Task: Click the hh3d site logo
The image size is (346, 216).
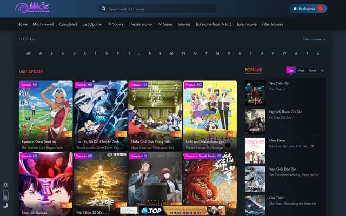Action: [32, 8]
